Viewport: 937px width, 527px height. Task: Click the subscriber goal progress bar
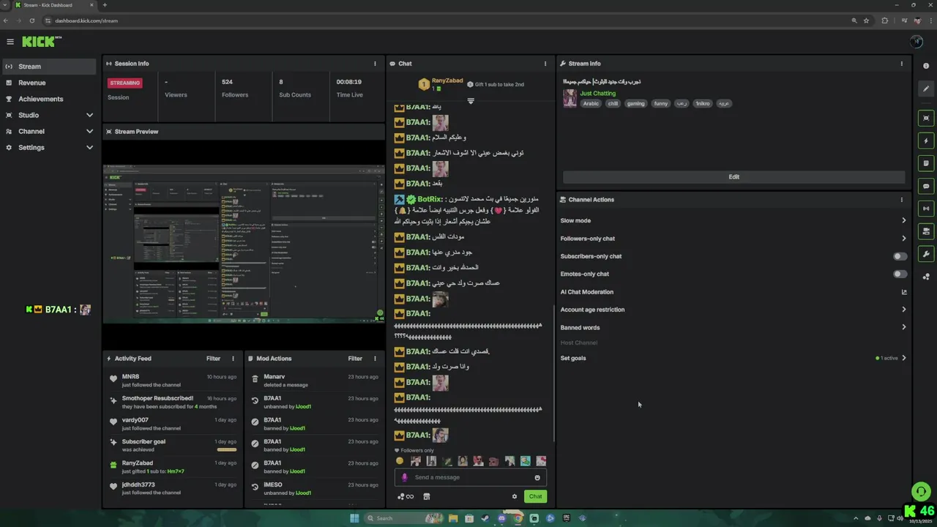tap(227, 449)
